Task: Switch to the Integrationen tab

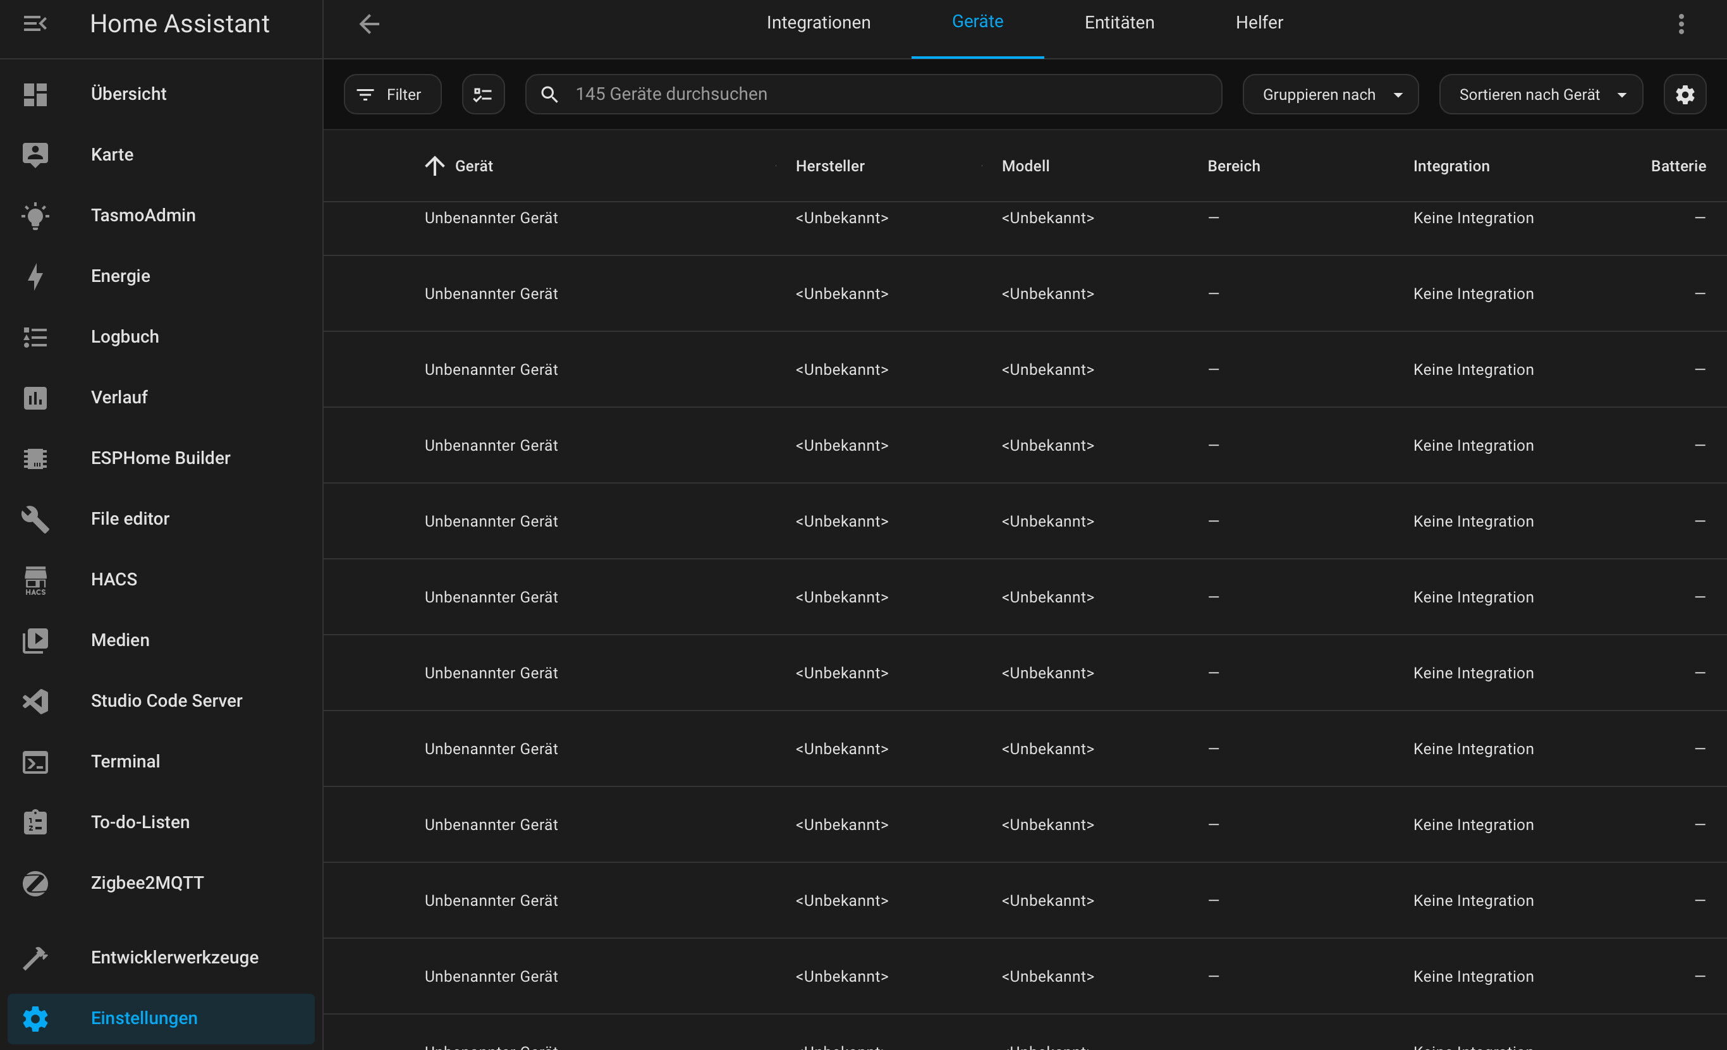Action: pyautogui.click(x=818, y=22)
